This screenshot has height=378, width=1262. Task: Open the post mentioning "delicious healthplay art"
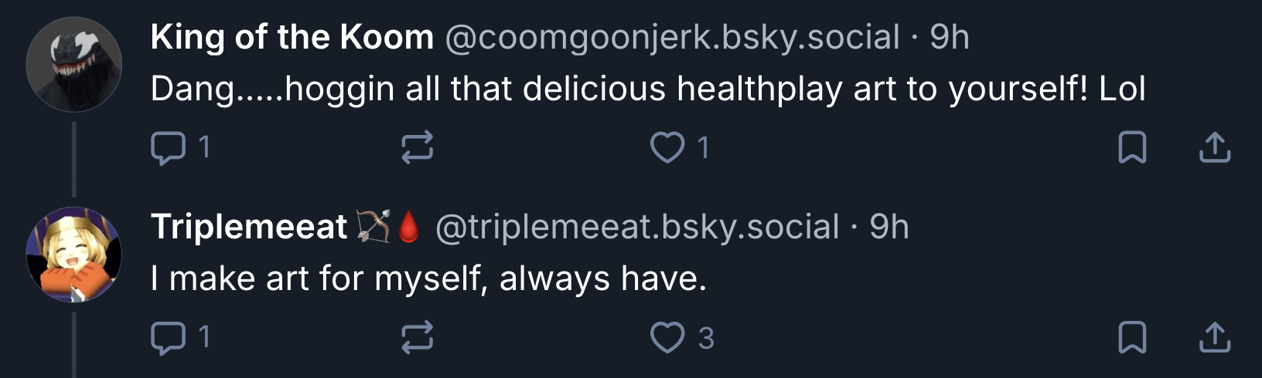point(647,89)
